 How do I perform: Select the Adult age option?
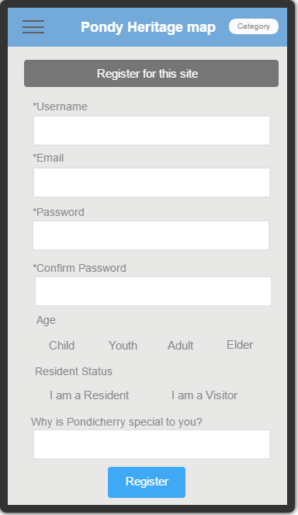click(181, 346)
